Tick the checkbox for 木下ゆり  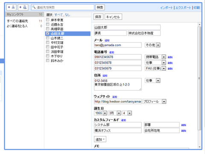click(47, 56)
